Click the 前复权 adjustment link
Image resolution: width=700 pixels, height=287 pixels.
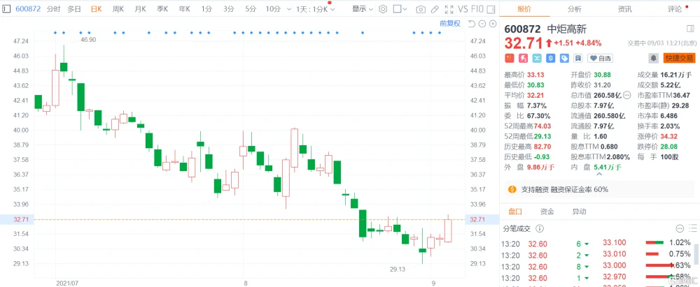[449, 24]
